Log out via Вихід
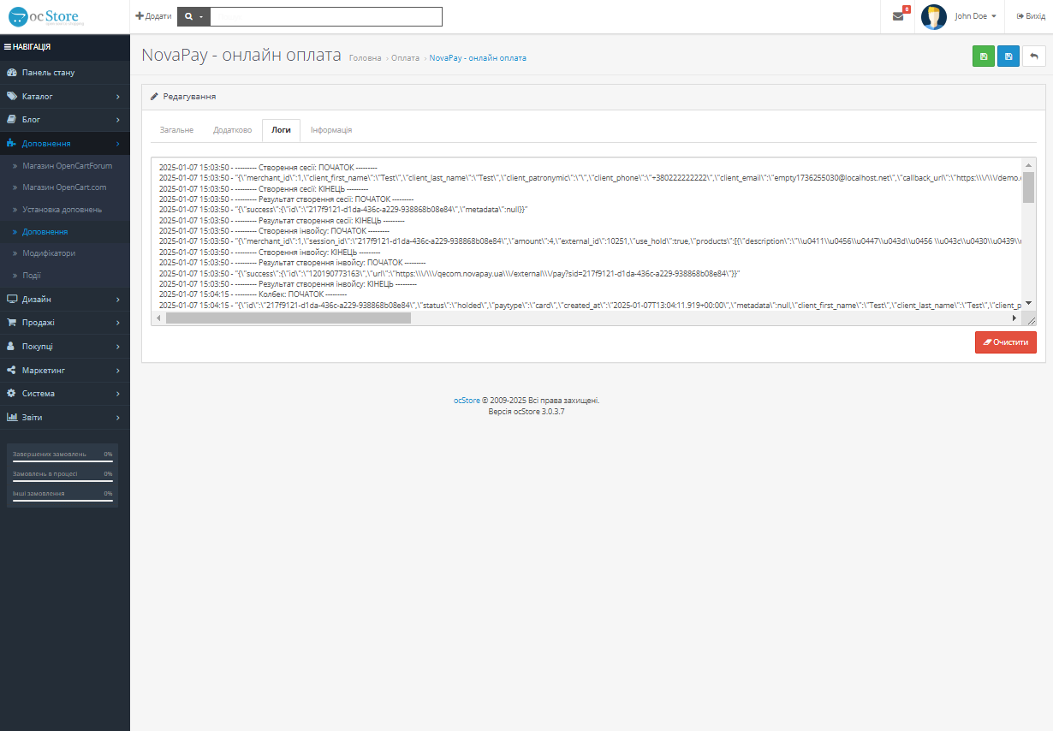1053x731 pixels. point(1030,16)
